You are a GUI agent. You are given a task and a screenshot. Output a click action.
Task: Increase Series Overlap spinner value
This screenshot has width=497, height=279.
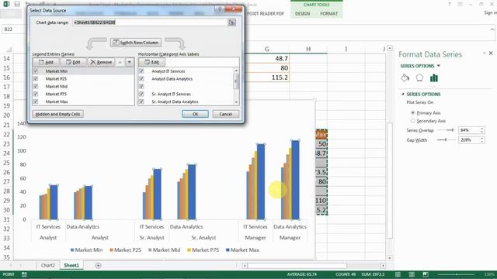[481, 129]
